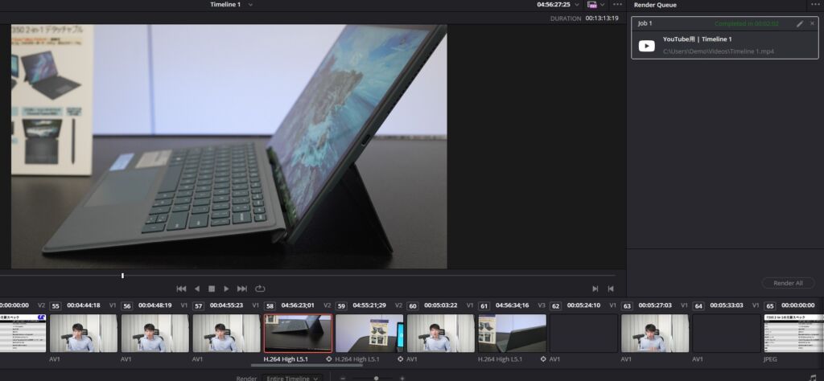Screen dimensions: 824x381
Task: Click timecode 04:56:23;01 above clip 58
Action: pos(298,305)
